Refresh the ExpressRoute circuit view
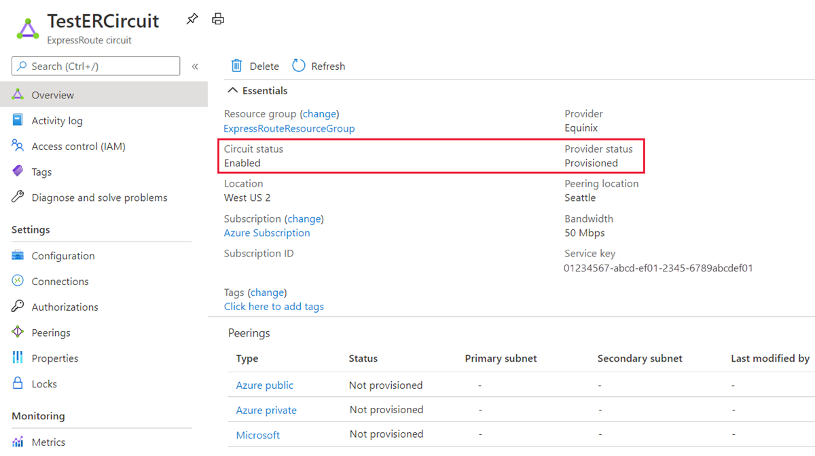 pos(318,66)
